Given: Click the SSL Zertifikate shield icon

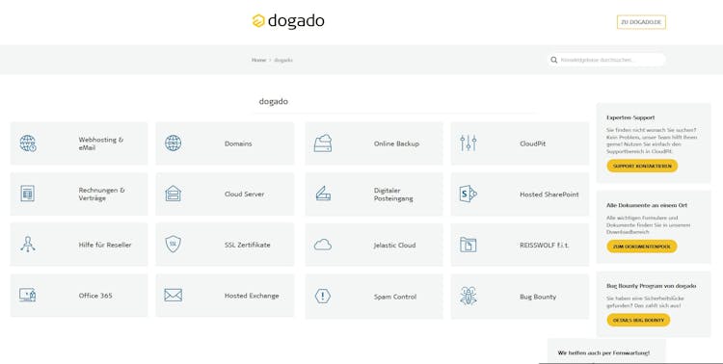Looking at the screenshot, I should coord(173,245).
